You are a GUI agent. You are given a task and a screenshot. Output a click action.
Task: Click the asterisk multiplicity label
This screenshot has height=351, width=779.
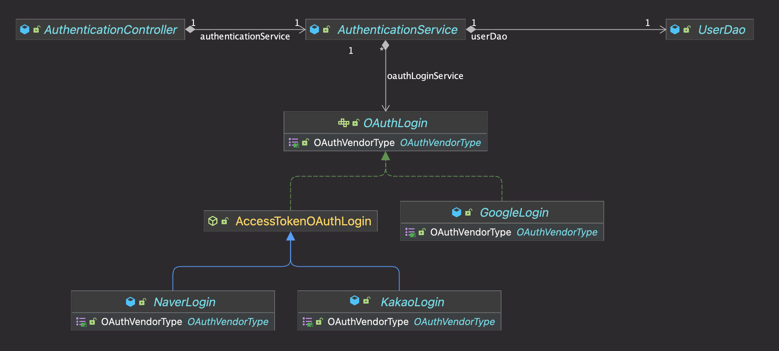tap(381, 50)
